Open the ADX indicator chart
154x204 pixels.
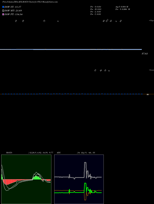(79, 179)
